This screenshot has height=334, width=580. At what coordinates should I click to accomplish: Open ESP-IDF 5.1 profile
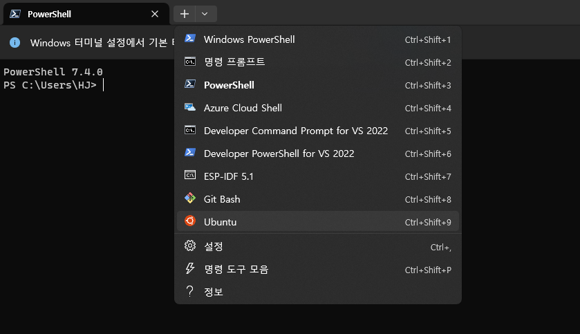(318, 176)
